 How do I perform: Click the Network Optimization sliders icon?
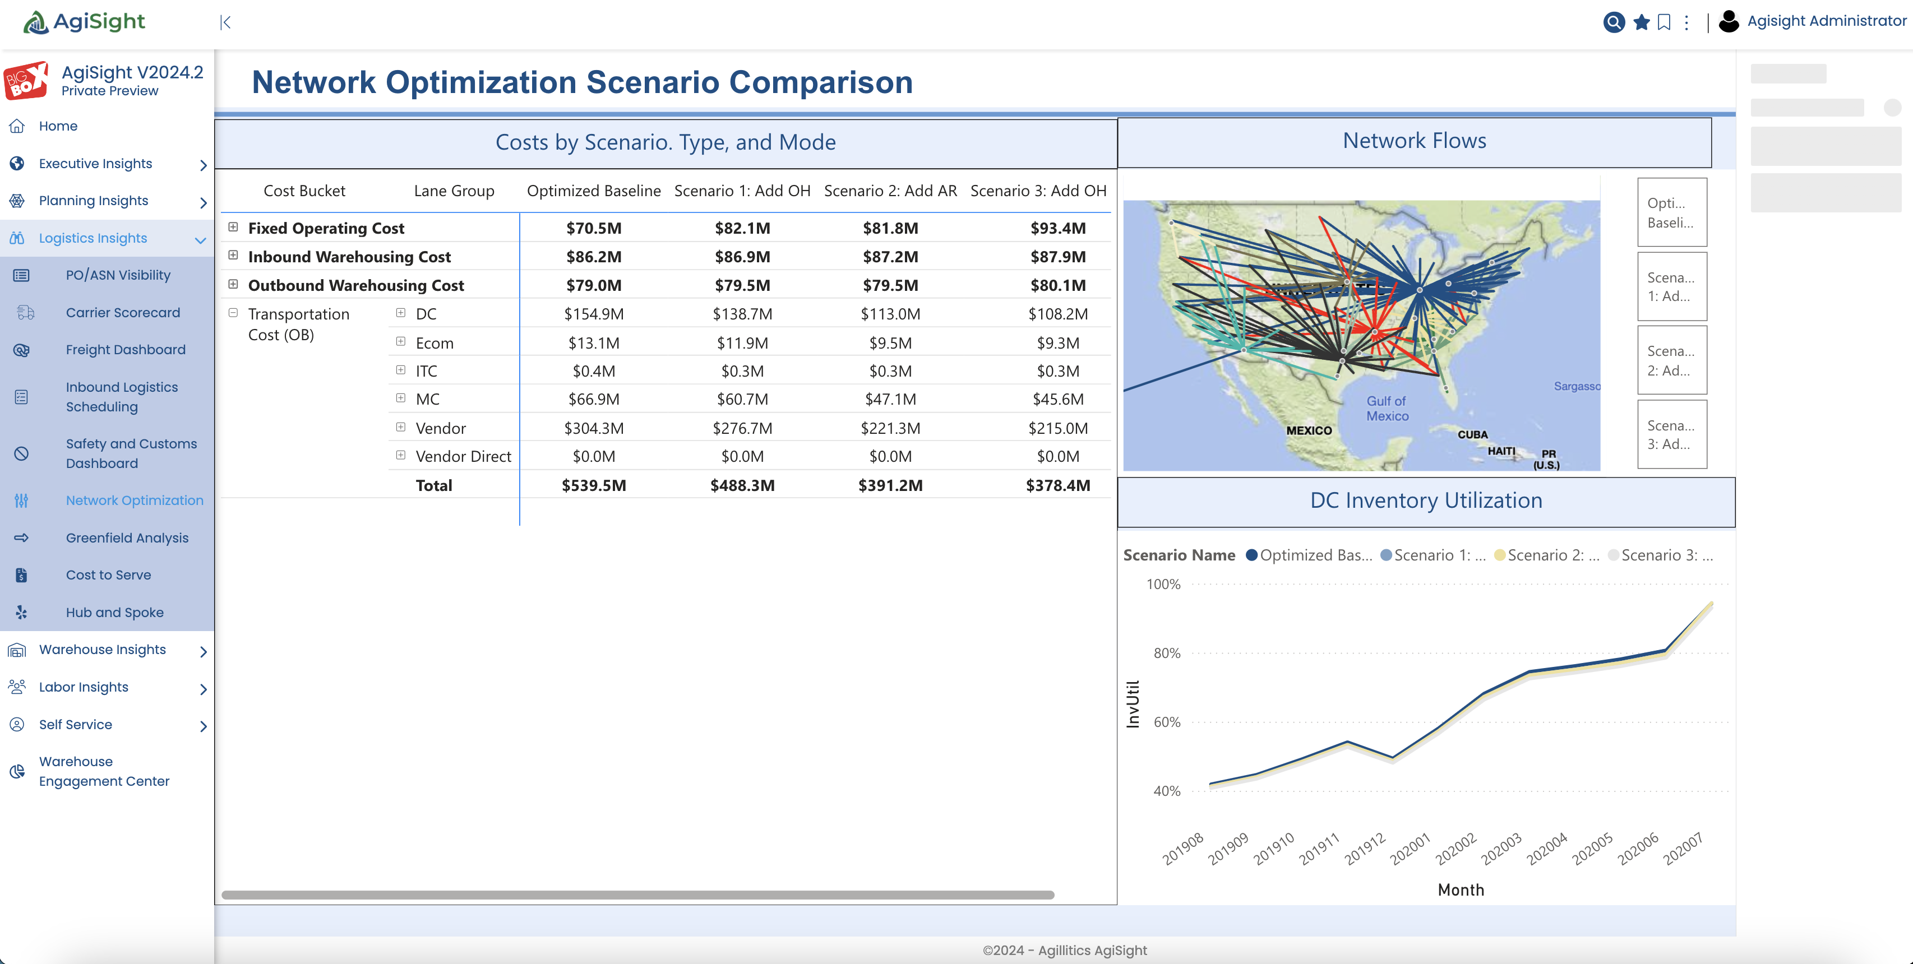click(x=21, y=500)
